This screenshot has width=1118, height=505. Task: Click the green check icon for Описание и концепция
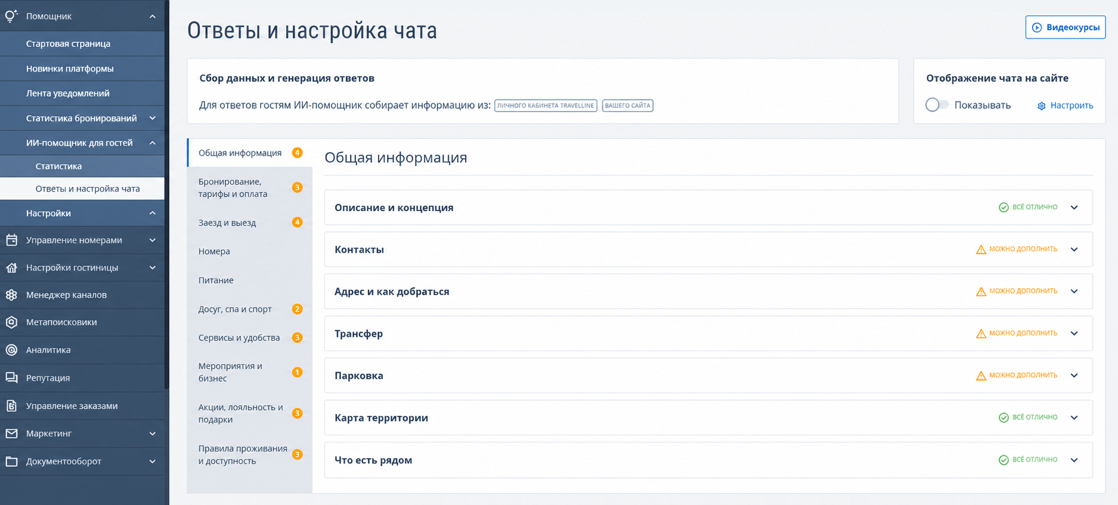[1004, 207]
